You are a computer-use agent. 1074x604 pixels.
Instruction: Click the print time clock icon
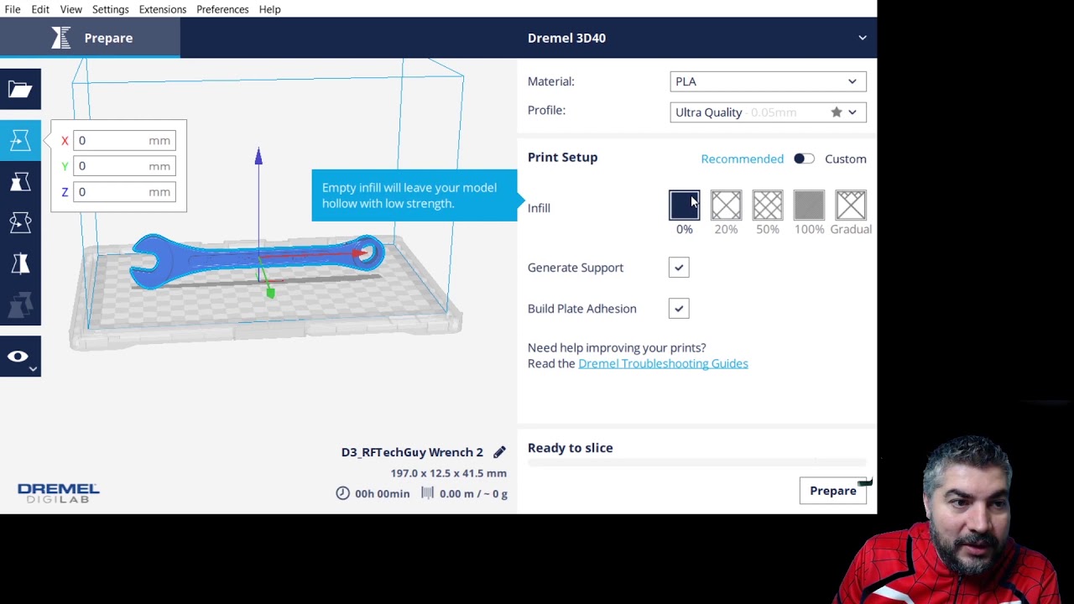pos(342,493)
